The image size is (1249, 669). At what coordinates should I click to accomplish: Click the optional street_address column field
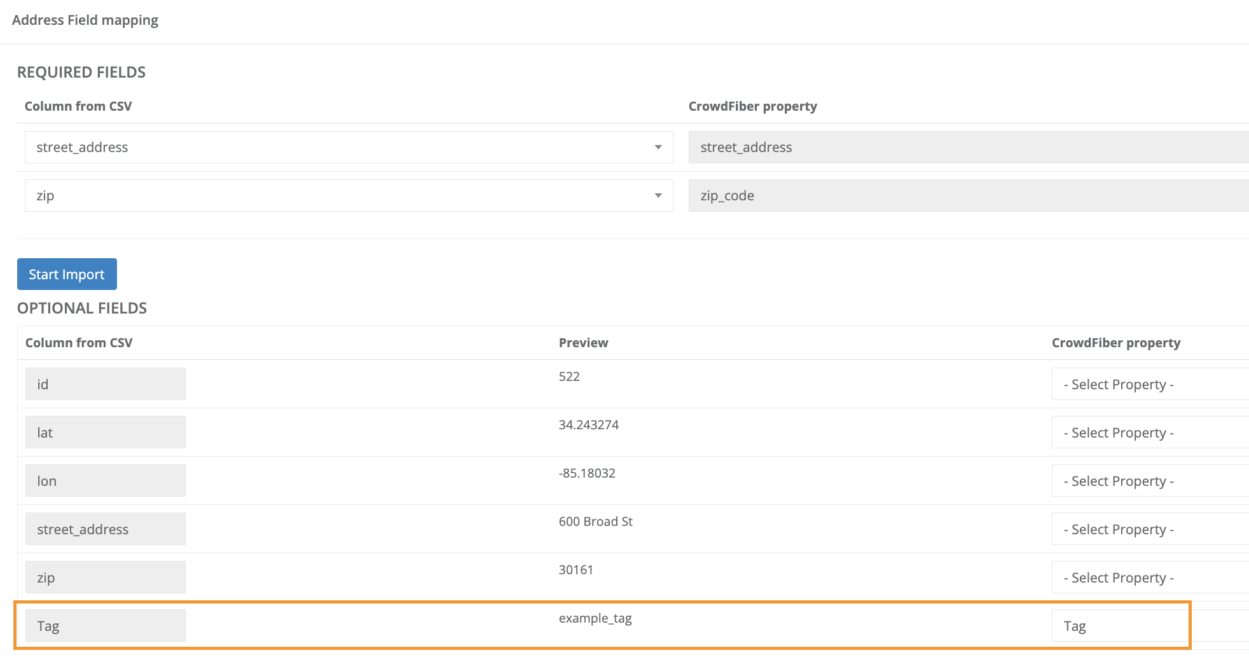(x=106, y=529)
